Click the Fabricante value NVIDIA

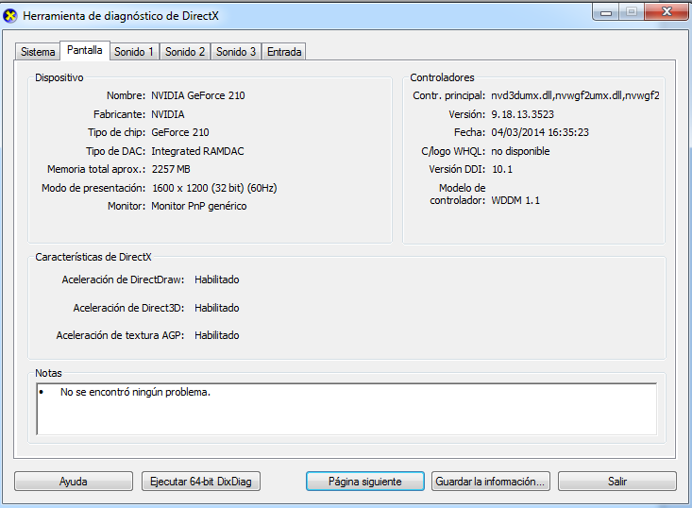tap(168, 114)
